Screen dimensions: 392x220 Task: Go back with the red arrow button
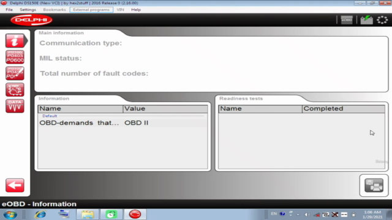point(15,185)
